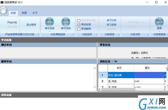
Task: Click the 出版社: 北师大 text
Action: point(140,53)
